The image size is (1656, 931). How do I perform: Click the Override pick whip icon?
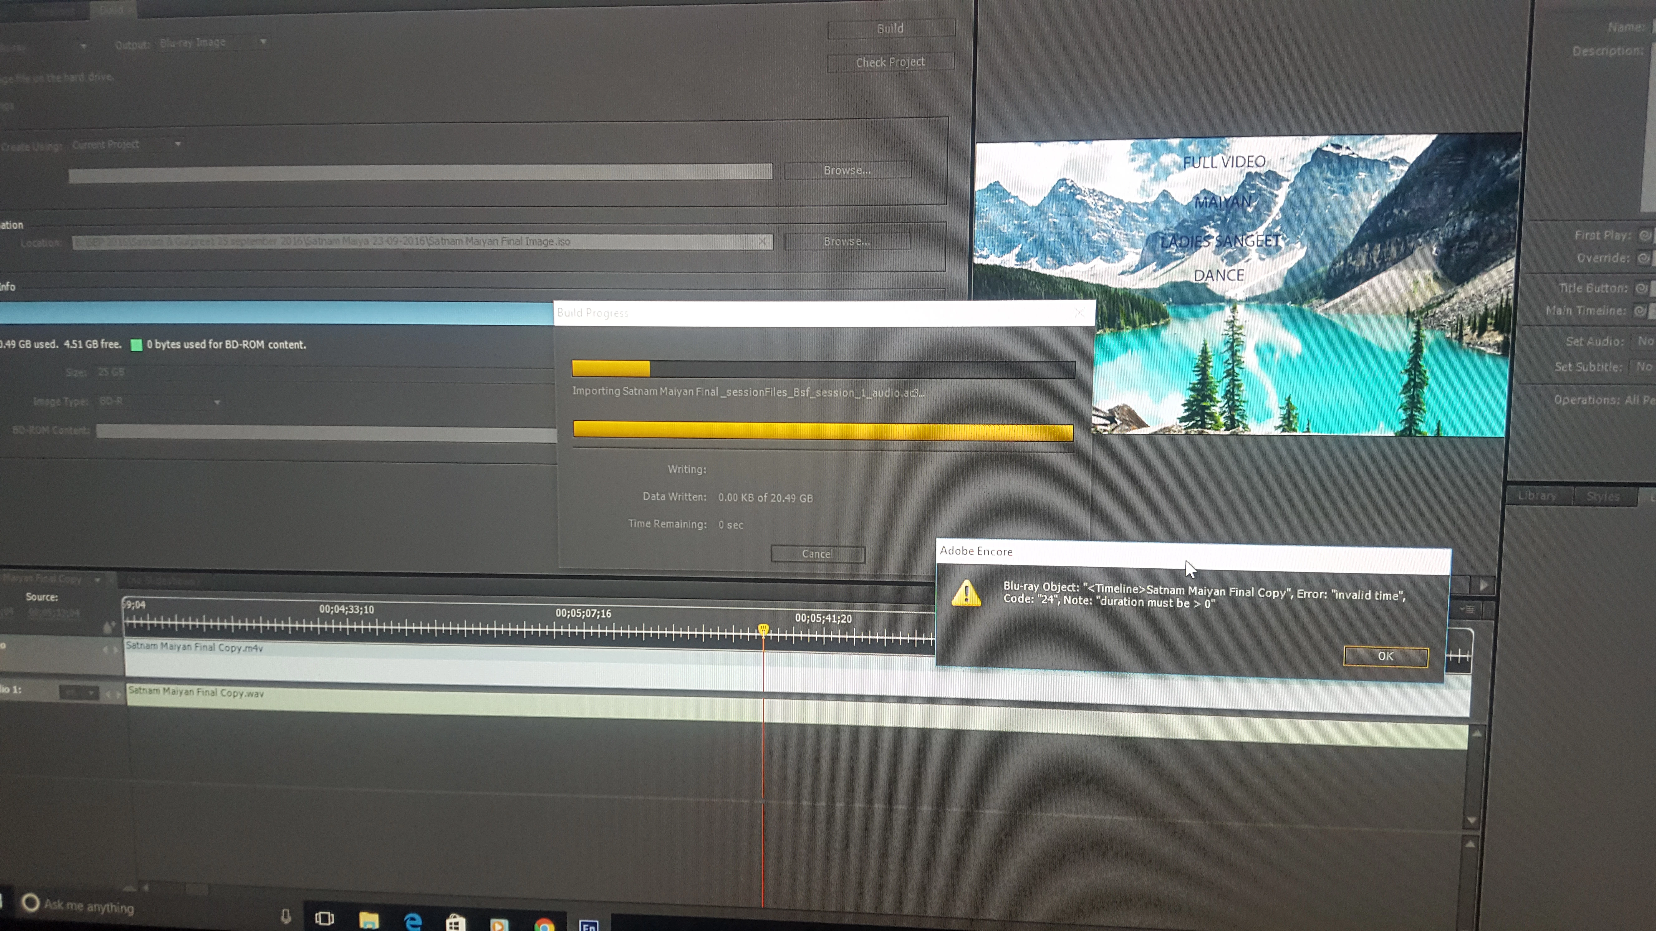pos(1643,258)
